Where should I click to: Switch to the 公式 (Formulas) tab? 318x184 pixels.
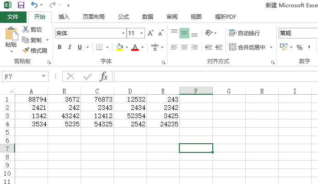point(124,17)
